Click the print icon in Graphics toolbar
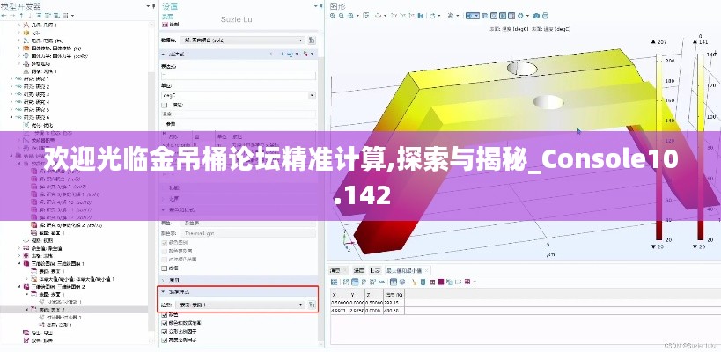 (x=545, y=16)
